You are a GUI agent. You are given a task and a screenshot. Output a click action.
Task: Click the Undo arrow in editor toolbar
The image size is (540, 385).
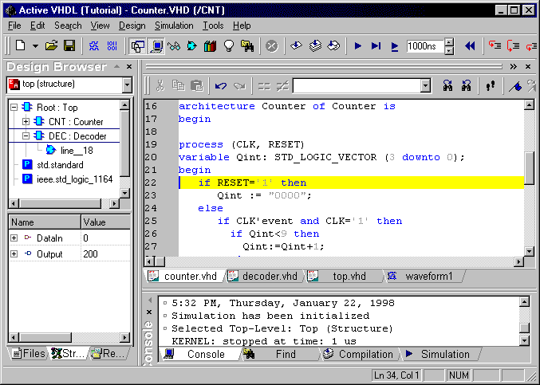tap(221, 85)
